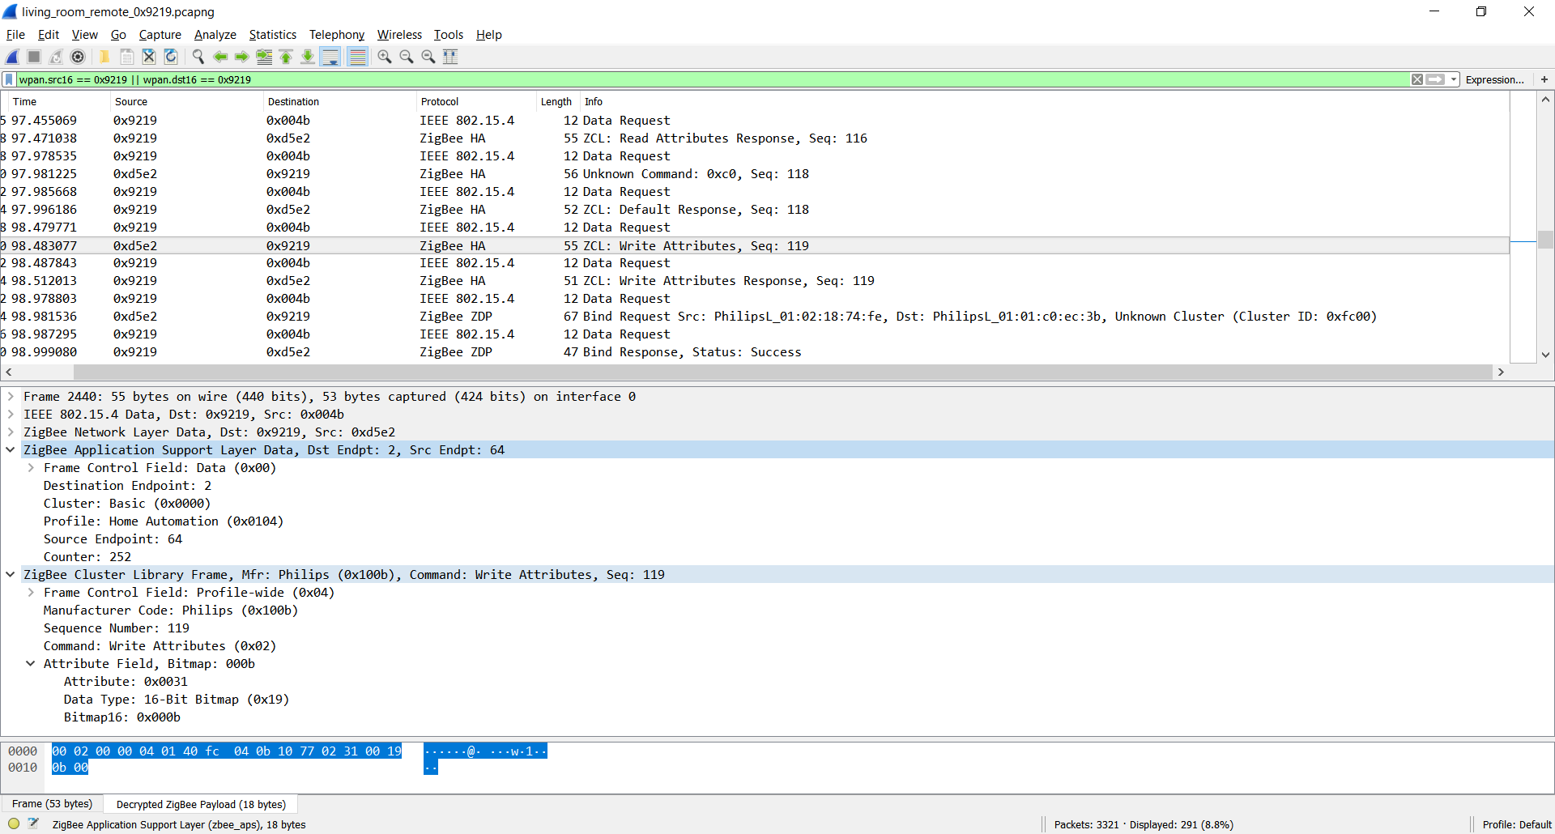Screen dimensions: 1555x834
Task: Jump to first packet up-arrow icon
Action: 286,57
